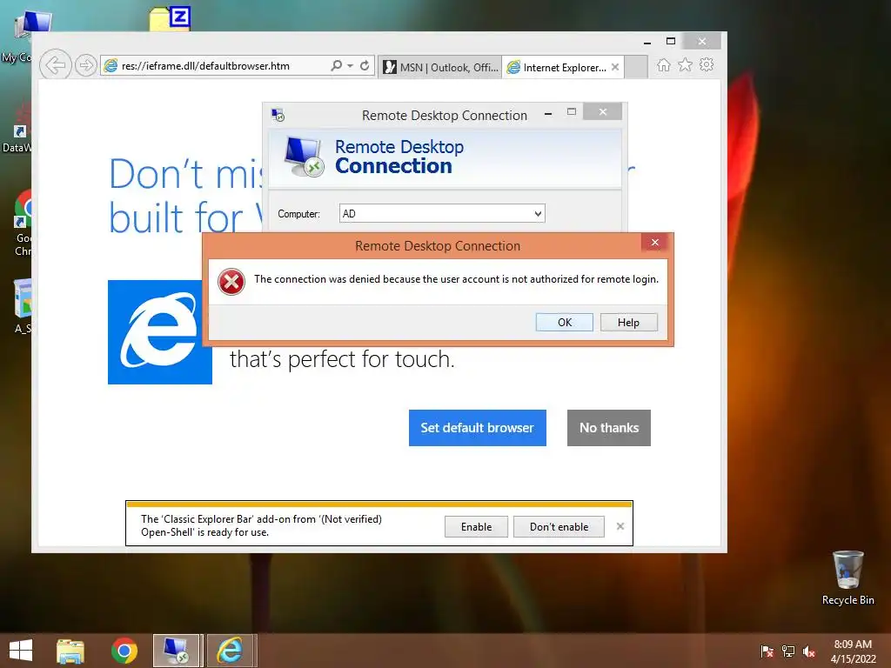The height and width of the screenshot is (668, 891).
Task: Minimize the Internet Explorer window
Action: pos(646,42)
